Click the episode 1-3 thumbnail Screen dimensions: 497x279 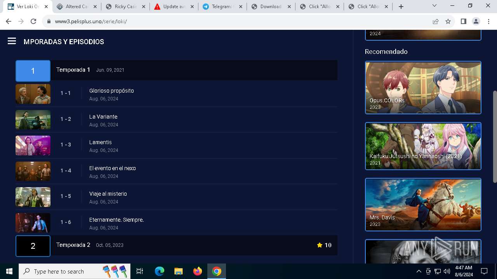click(x=33, y=145)
